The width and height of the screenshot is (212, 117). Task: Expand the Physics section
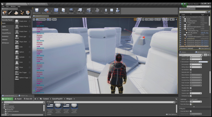tap(180, 109)
